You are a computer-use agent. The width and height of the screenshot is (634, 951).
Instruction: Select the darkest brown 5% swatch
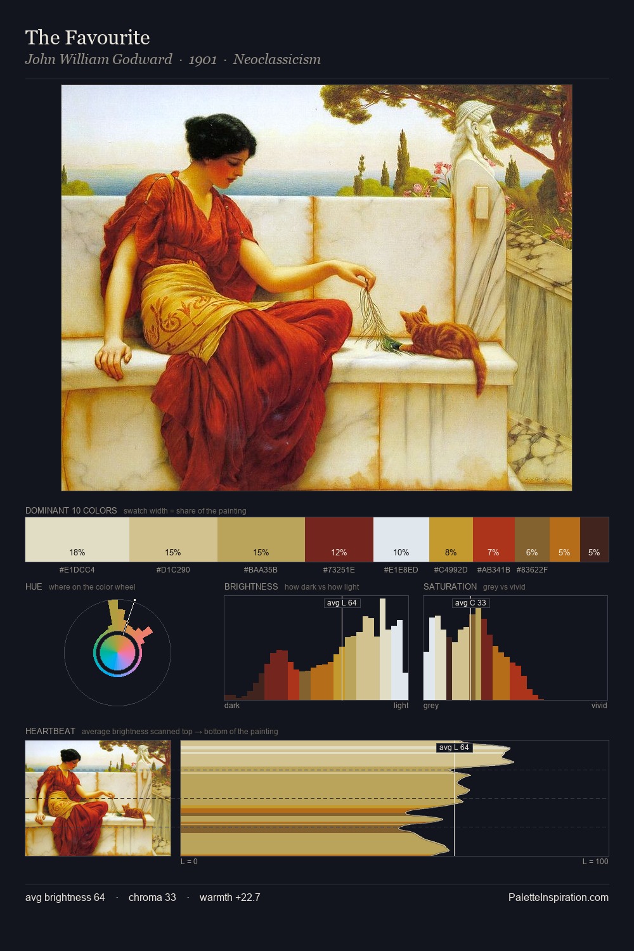(594, 540)
